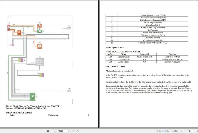Open the zoom level dropdown arrow
198x134 pixels.
pyautogui.click(x=180, y=131)
